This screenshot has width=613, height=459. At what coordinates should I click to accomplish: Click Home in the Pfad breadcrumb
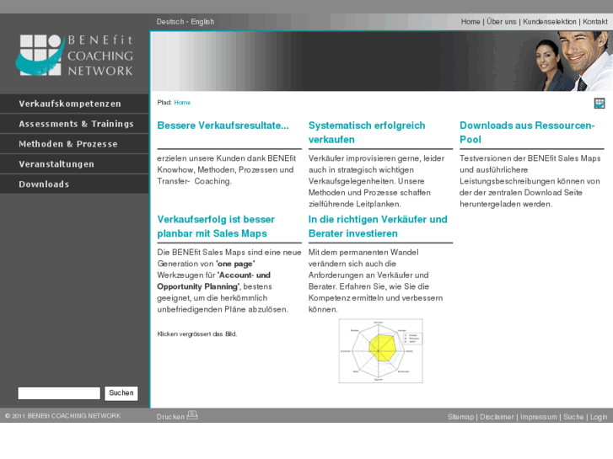(x=182, y=103)
